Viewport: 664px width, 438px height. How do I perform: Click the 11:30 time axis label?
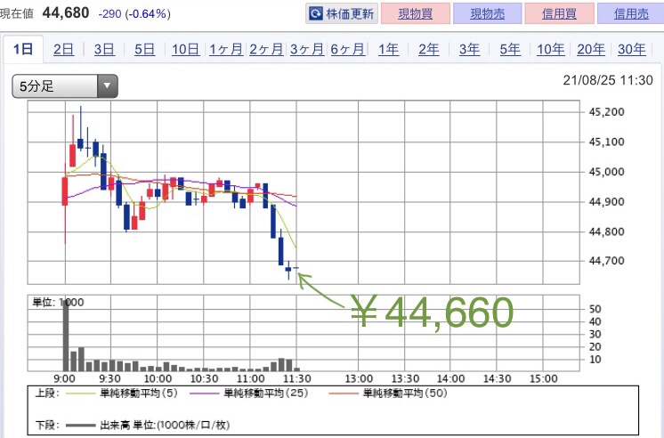coord(297,378)
